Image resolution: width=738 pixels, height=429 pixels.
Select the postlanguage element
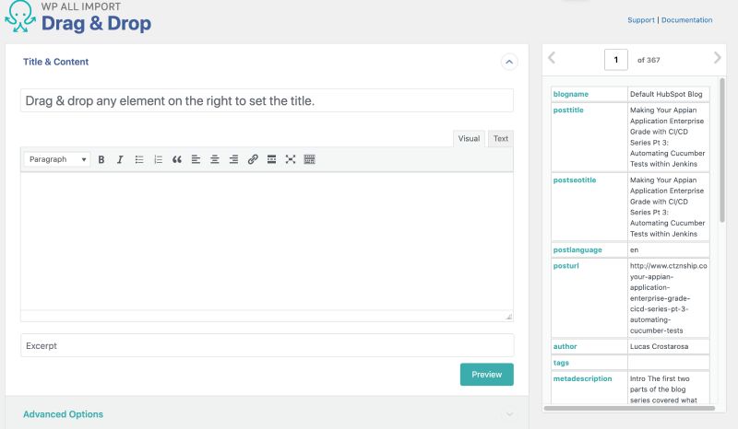point(577,250)
